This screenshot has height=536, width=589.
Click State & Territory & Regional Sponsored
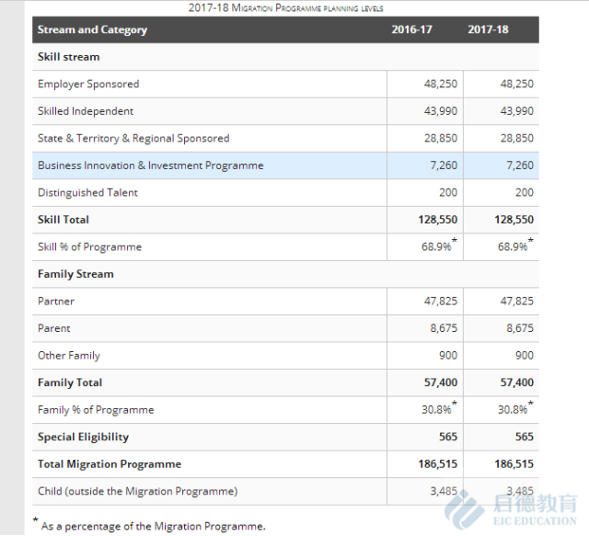[133, 138]
